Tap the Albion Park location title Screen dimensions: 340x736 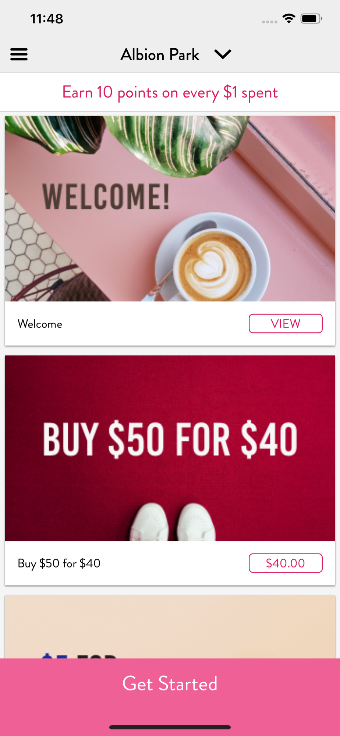[160, 54]
